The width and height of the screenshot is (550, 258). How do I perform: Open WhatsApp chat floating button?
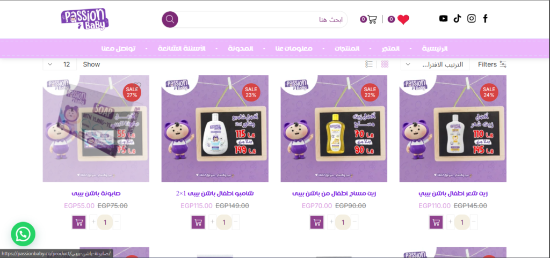[23, 234]
